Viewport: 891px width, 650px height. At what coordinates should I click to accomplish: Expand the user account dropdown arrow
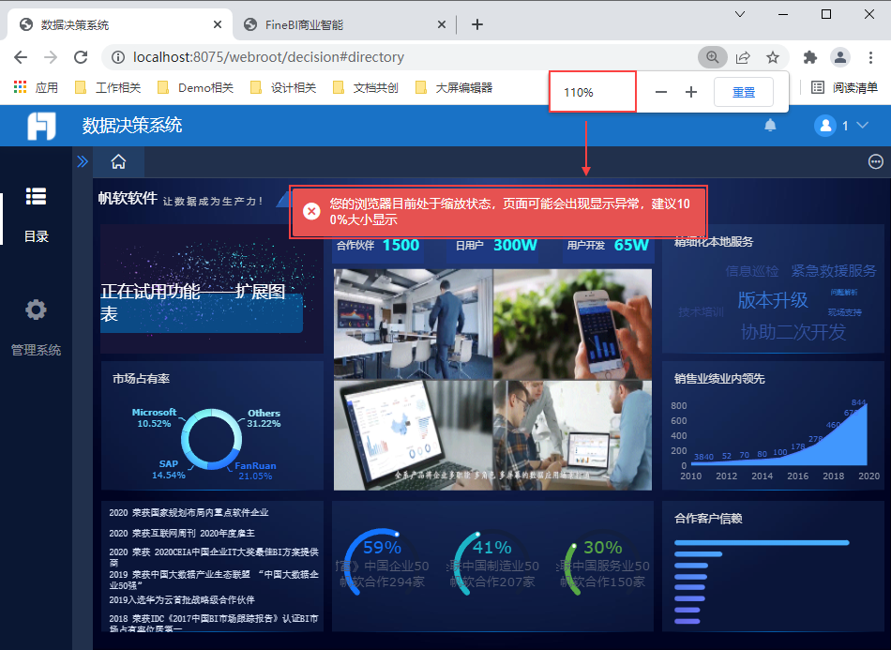point(862,125)
